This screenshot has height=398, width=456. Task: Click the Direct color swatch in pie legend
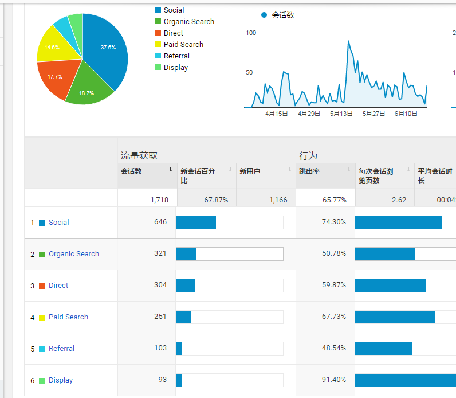pyautogui.click(x=158, y=33)
